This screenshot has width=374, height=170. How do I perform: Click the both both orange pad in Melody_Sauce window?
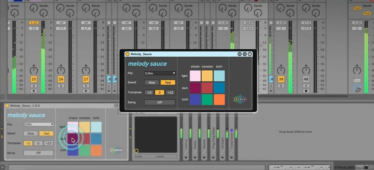pyautogui.click(x=219, y=100)
